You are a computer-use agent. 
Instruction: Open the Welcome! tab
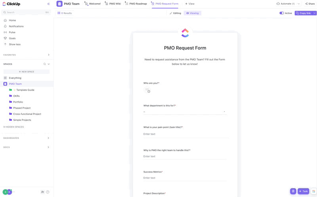pyautogui.click(x=93, y=4)
